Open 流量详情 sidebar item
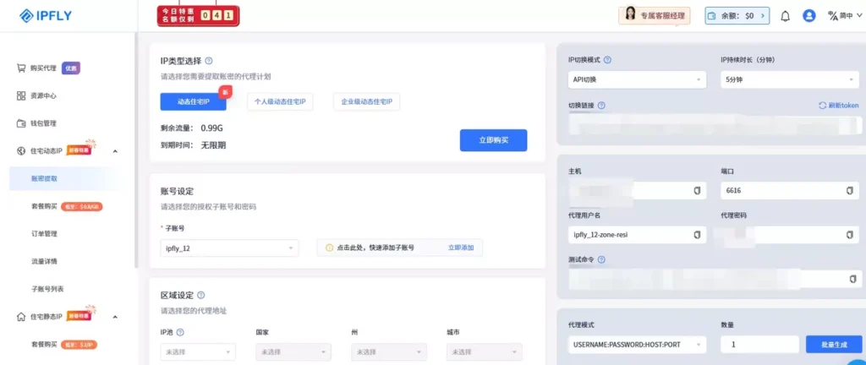 44,261
